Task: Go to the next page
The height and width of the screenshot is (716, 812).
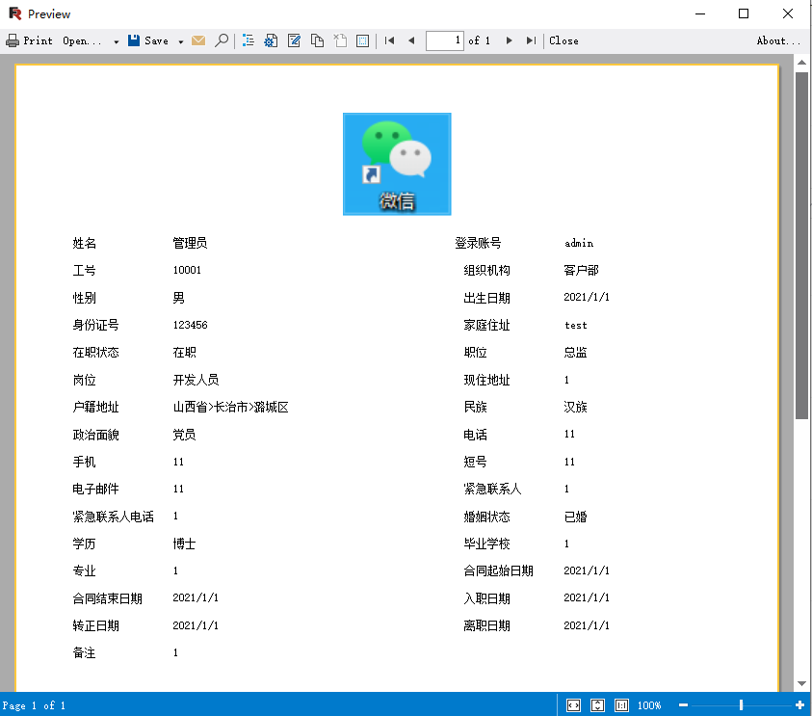Action: [509, 40]
